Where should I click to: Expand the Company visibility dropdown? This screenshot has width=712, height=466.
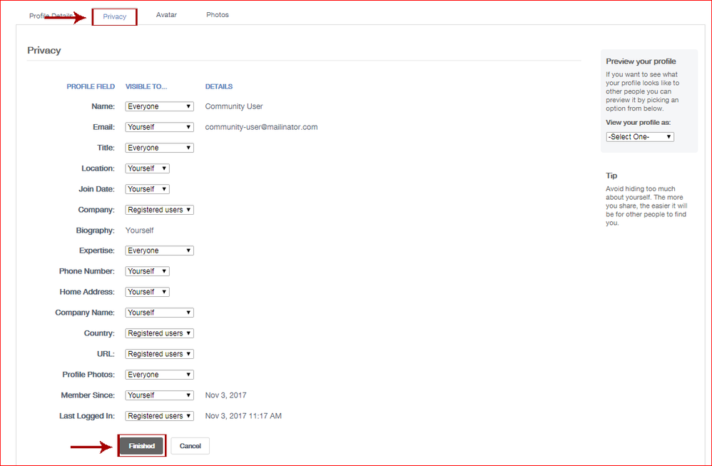click(159, 210)
